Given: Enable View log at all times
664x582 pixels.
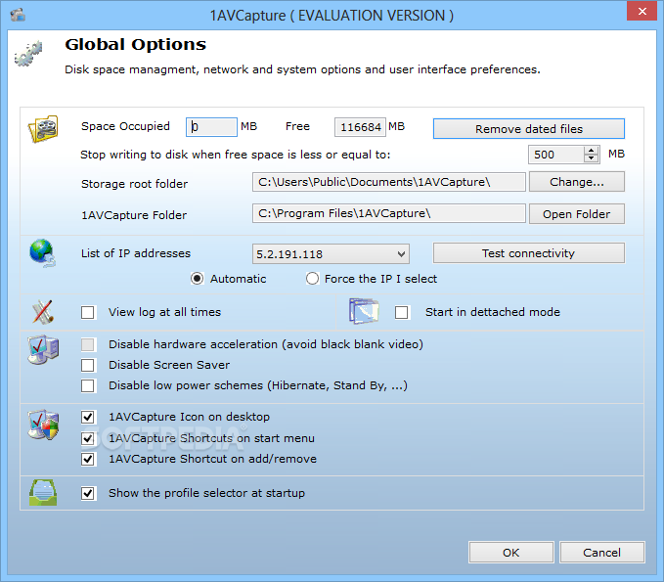Looking at the screenshot, I should 88,313.
